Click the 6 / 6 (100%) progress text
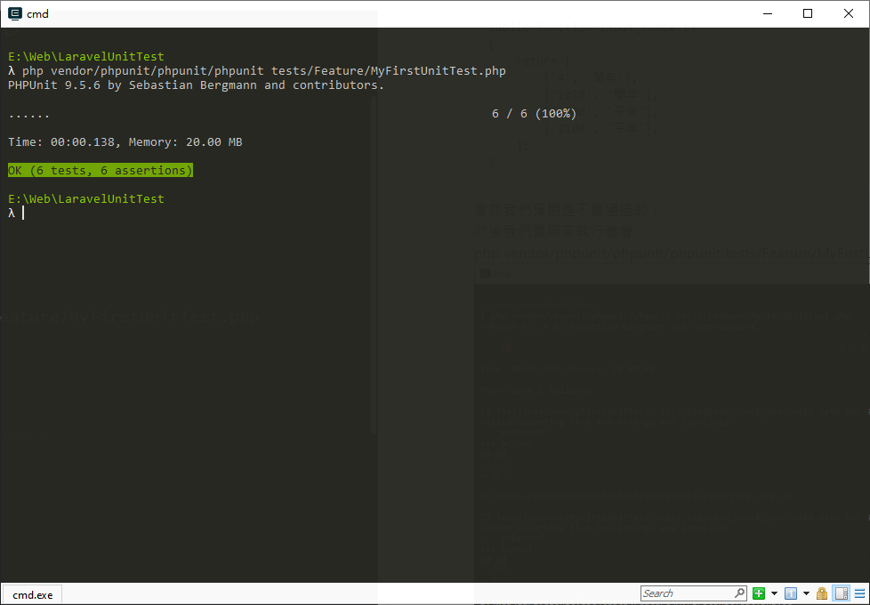Image resolution: width=870 pixels, height=605 pixels. [x=534, y=113]
